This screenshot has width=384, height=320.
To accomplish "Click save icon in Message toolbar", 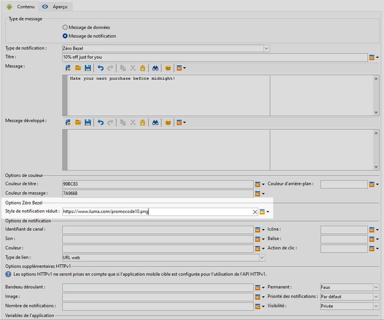I will pyautogui.click(x=88, y=68).
